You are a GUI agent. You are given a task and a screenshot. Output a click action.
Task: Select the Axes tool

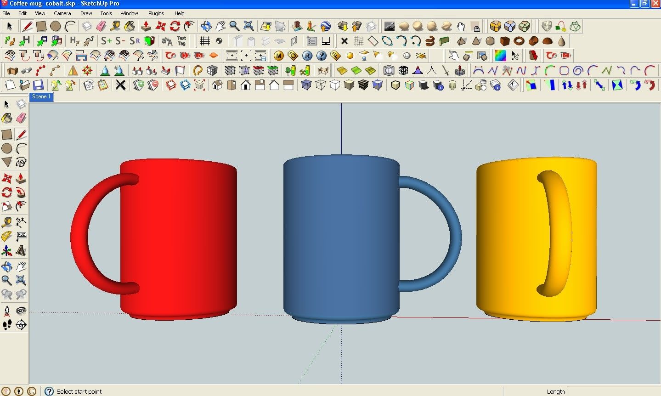pos(7,251)
